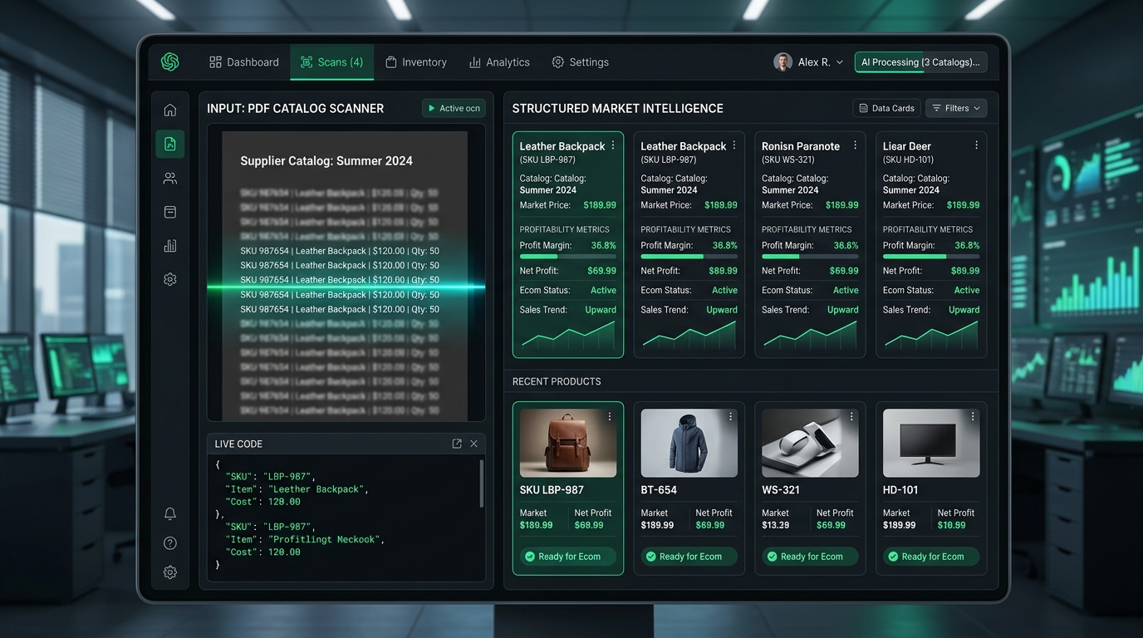This screenshot has width=1143, height=638.
Task: Click the help question mark icon
Action: [x=170, y=543]
